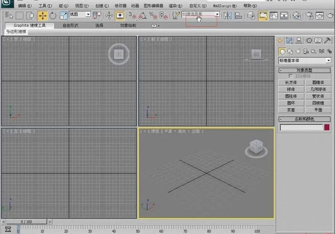Click the Select and Manipulate icon
Viewport: 335px width, 234px height.
point(109,16)
